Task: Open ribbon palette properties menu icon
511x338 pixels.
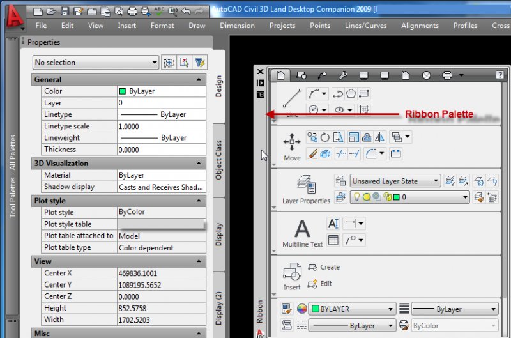Action: coord(260,95)
